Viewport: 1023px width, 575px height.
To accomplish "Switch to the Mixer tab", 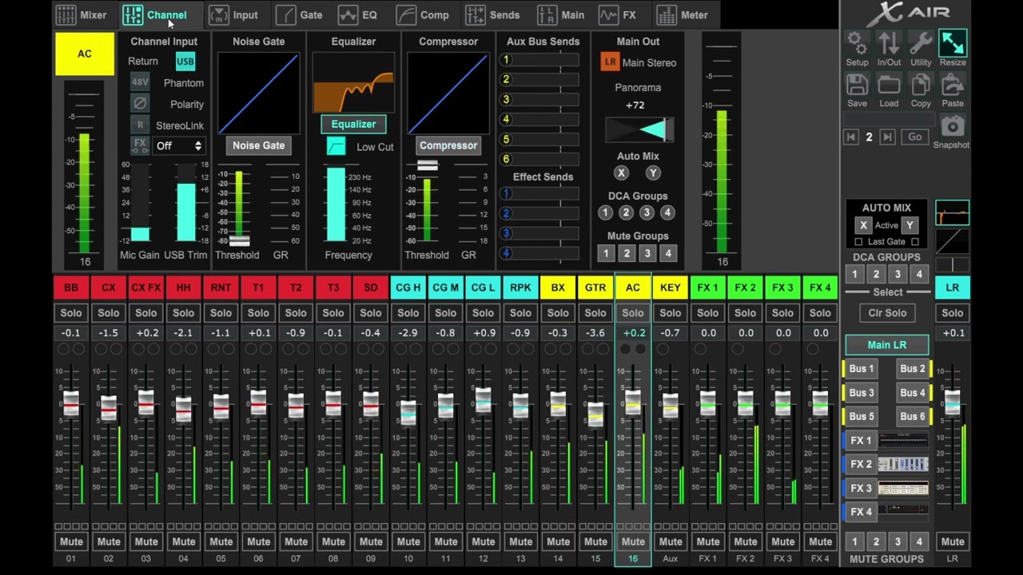I will click(82, 15).
